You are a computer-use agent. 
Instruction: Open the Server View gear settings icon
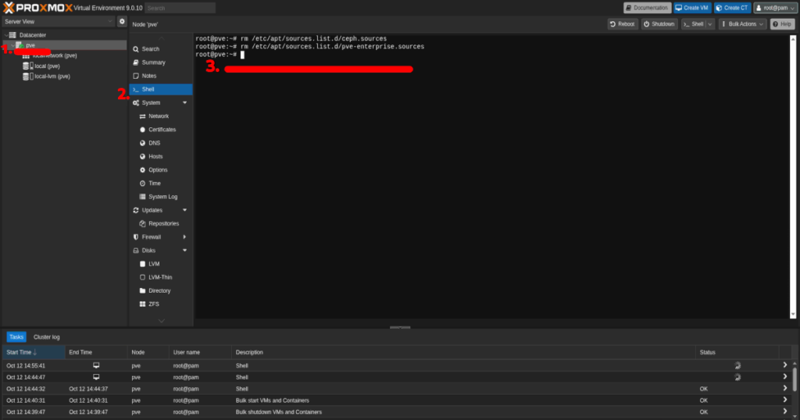(122, 22)
